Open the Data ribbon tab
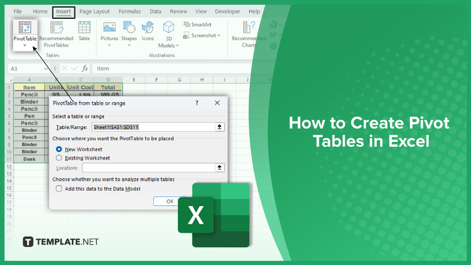The width and height of the screenshot is (471, 265). [x=155, y=11]
